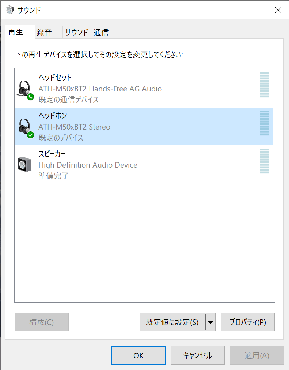Open the サウンド tab
289x370 pixels.
(77, 32)
